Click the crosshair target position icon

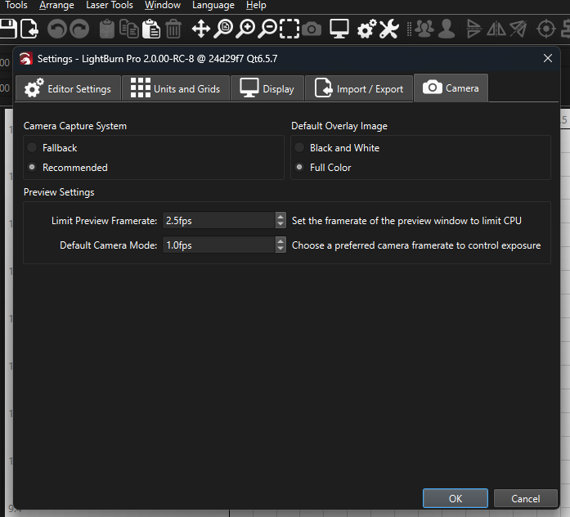pos(546,29)
